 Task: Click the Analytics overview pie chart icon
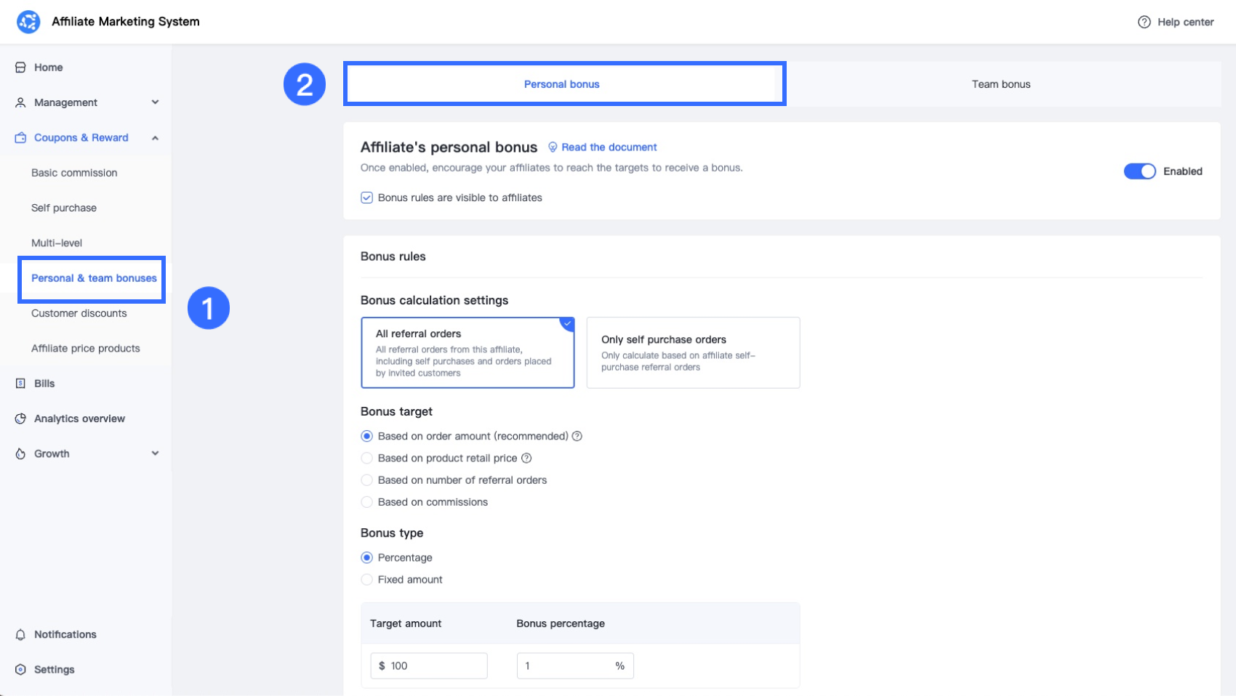(20, 418)
